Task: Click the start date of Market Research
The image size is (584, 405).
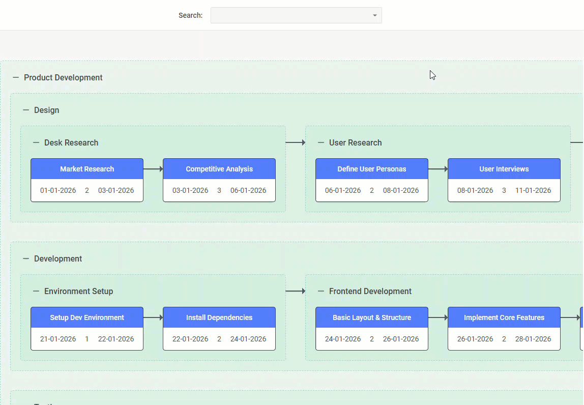Action: pos(59,189)
